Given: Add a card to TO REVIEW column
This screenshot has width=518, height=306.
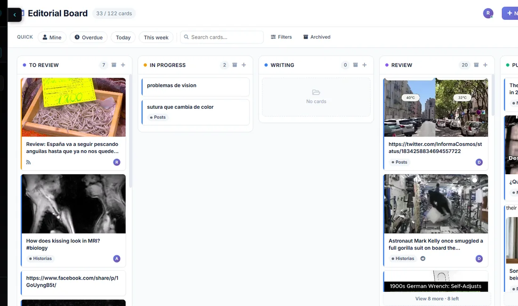Looking at the screenshot, I should (123, 65).
